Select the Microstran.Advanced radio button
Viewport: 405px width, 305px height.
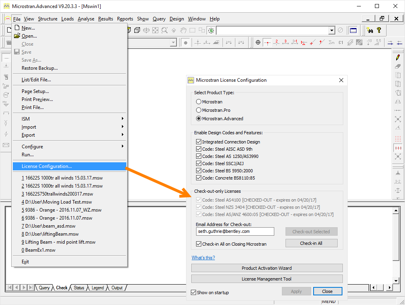[x=198, y=119]
